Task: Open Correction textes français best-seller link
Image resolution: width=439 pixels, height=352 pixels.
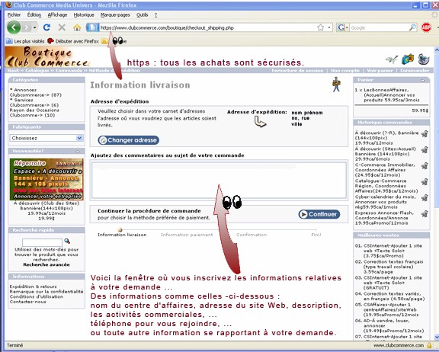Action: tap(393, 267)
